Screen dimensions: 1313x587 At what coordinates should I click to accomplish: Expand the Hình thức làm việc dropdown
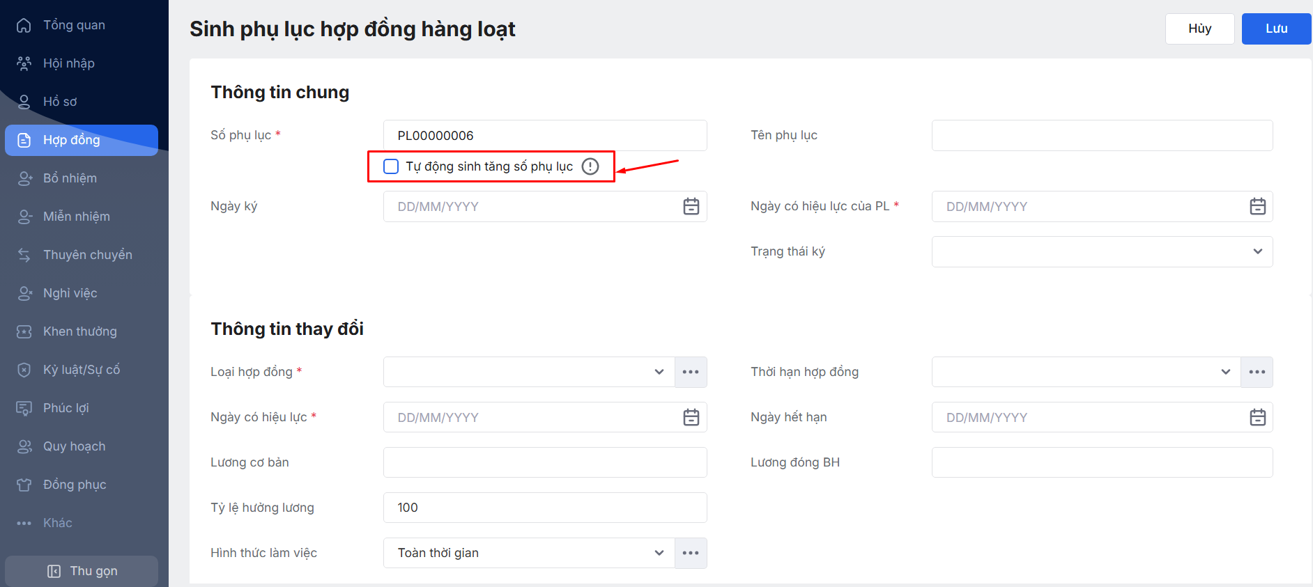(528, 553)
